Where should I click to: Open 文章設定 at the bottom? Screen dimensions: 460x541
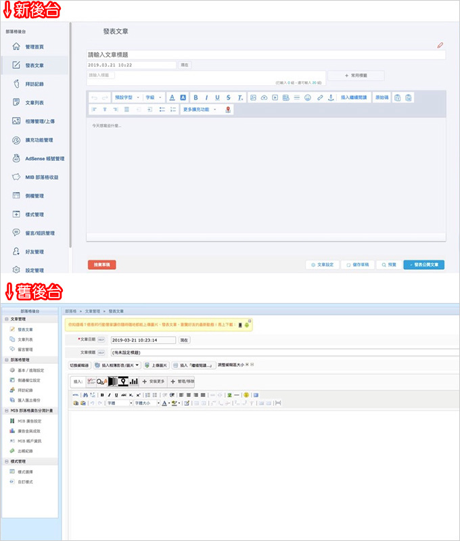click(x=322, y=264)
